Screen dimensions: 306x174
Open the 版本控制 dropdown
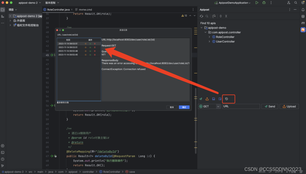tap(52, 3)
